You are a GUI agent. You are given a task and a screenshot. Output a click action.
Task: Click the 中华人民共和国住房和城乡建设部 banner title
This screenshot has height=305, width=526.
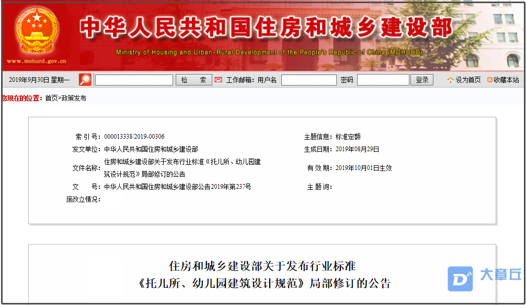point(266,27)
